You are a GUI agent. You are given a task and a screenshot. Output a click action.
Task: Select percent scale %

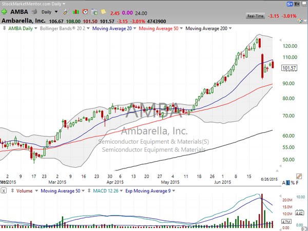[x=293, y=183]
